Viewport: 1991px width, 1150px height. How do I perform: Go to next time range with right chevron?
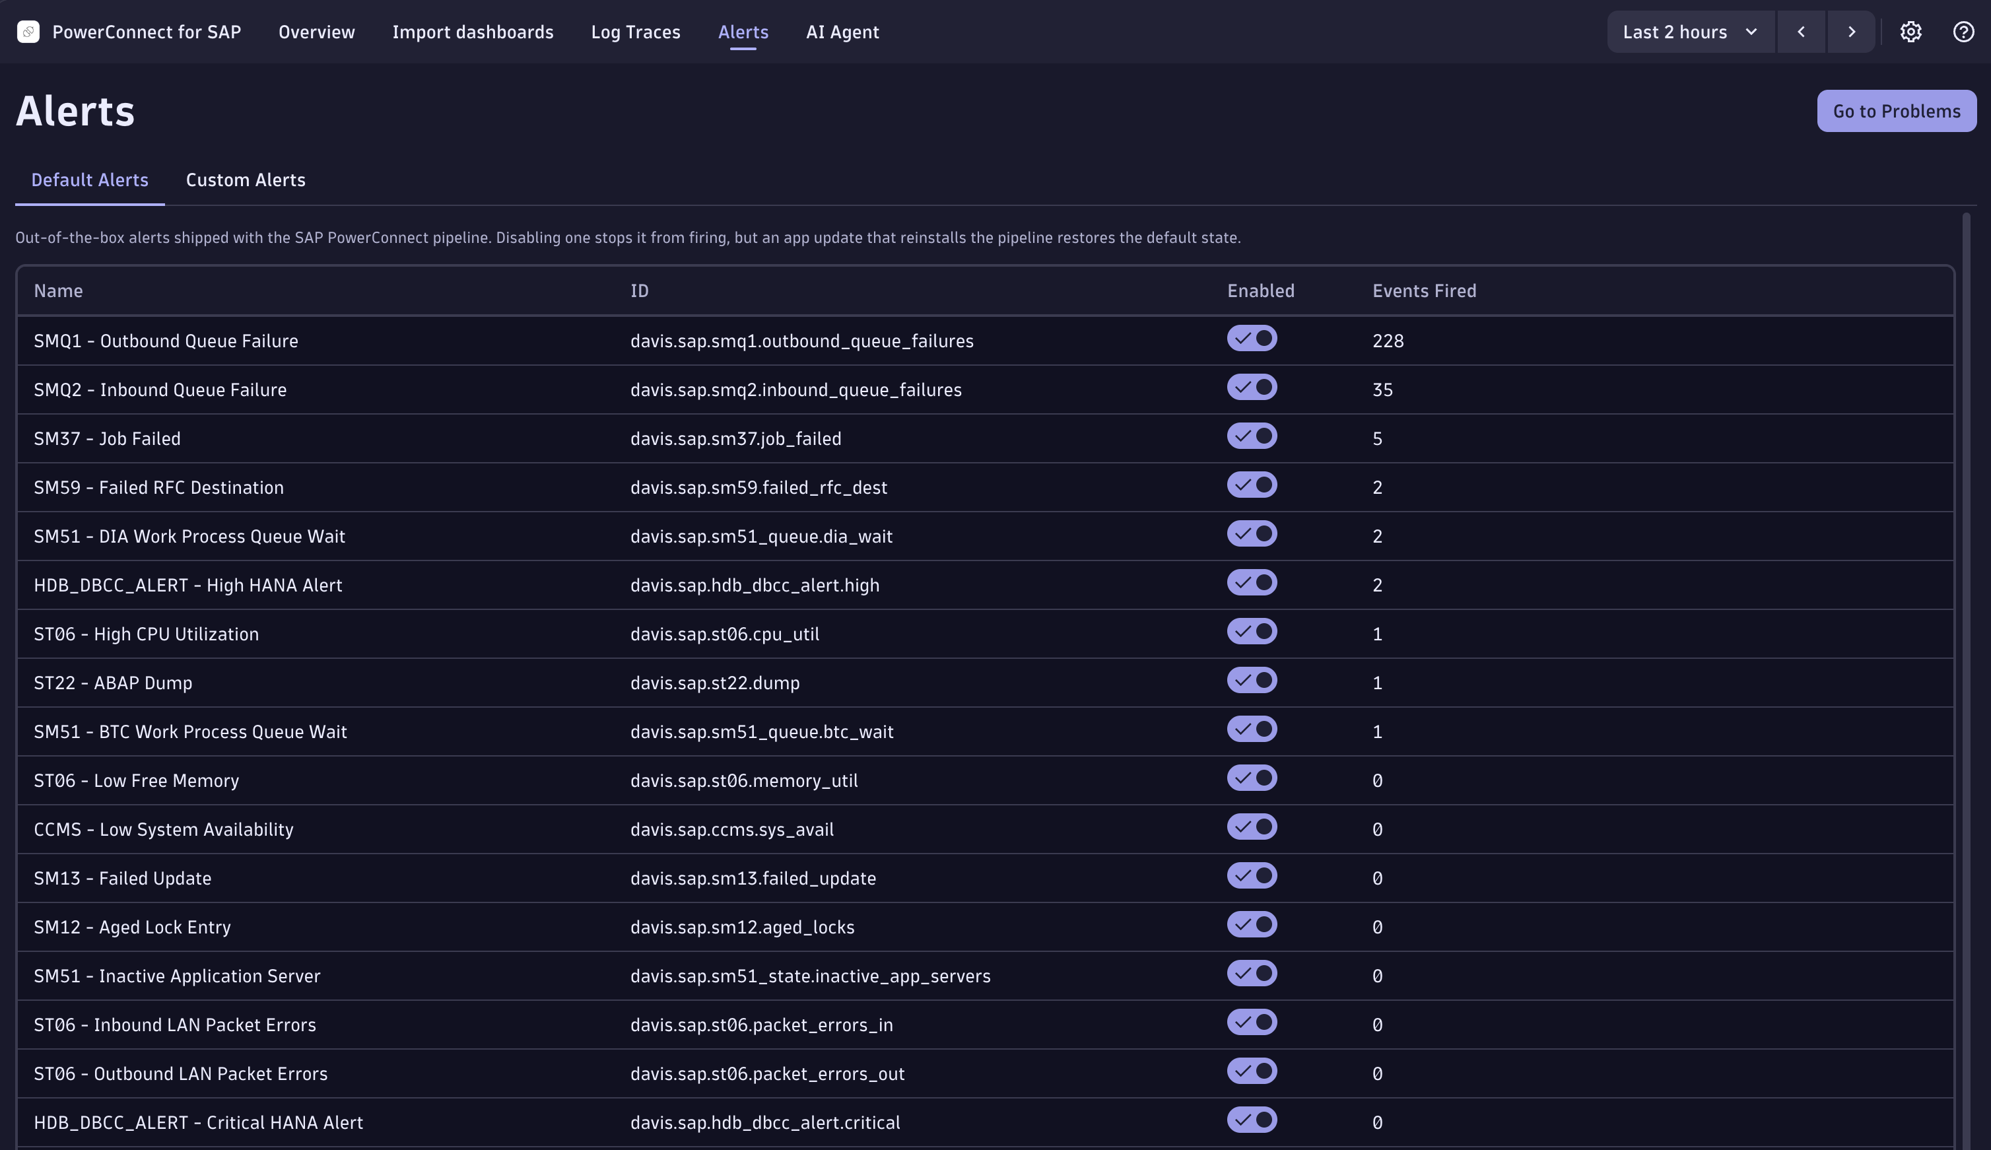click(1851, 32)
